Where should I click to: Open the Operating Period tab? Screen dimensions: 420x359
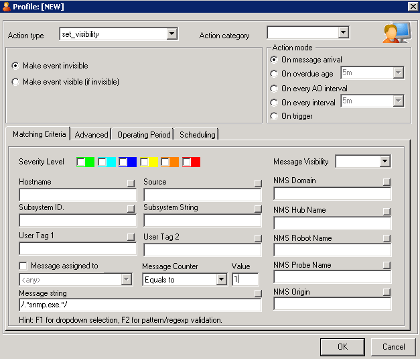(x=143, y=135)
